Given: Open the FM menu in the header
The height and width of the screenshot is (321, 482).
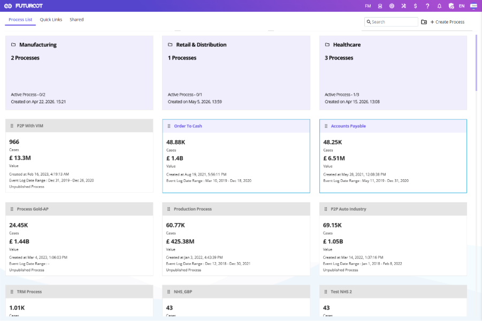Looking at the screenshot, I should point(368,6).
